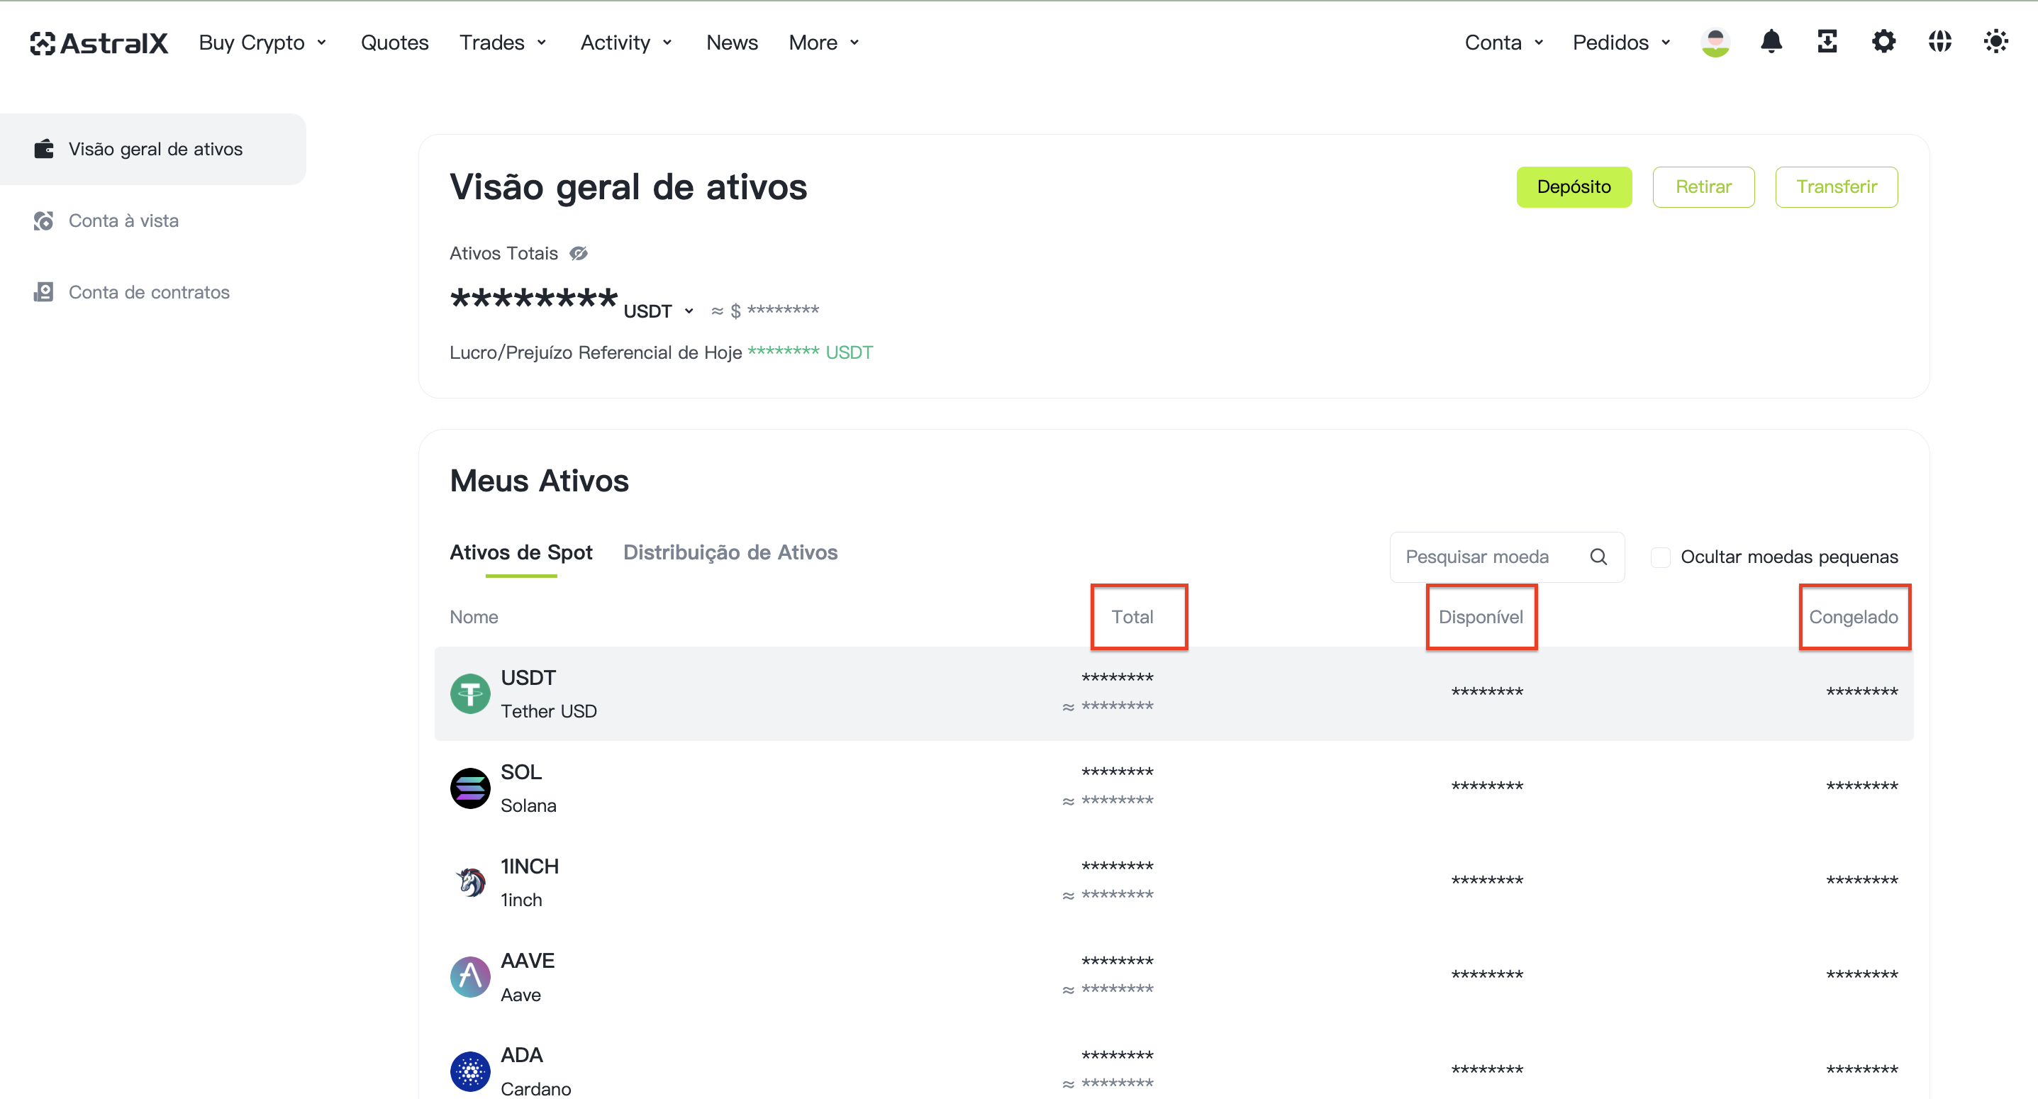Image resolution: width=2038 pixels, height=1099 pixels.
Task: Open the download app icon in header
Action: click(1827, 41)
